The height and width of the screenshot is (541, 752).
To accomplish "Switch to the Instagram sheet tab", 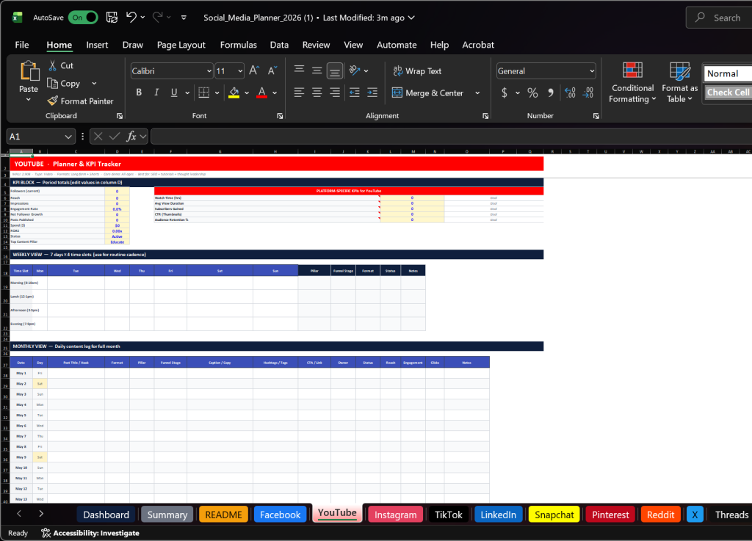I will pyautogui.click(x=395, y=515).
